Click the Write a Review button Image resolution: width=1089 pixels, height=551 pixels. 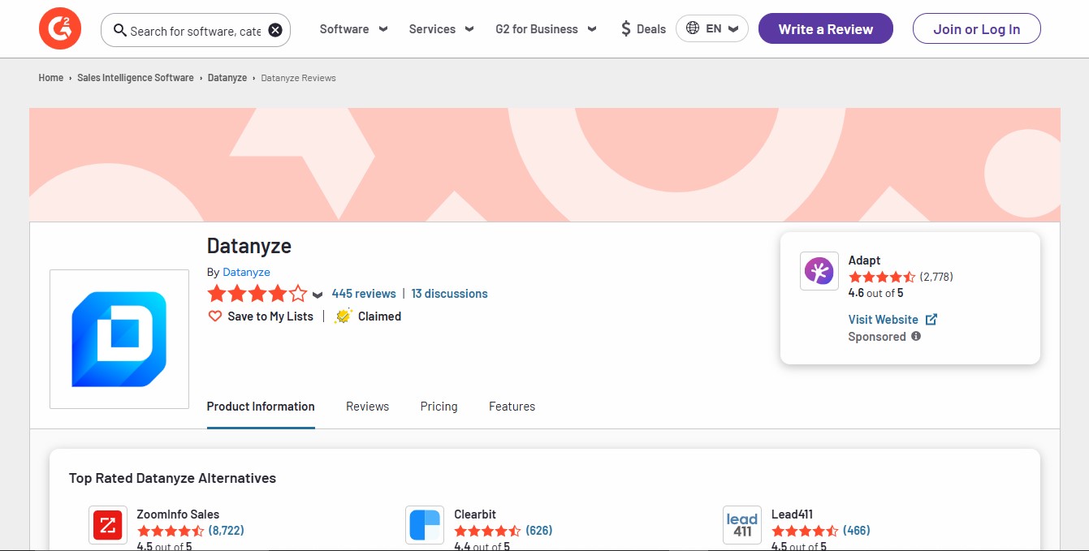[x=826, y=28]
